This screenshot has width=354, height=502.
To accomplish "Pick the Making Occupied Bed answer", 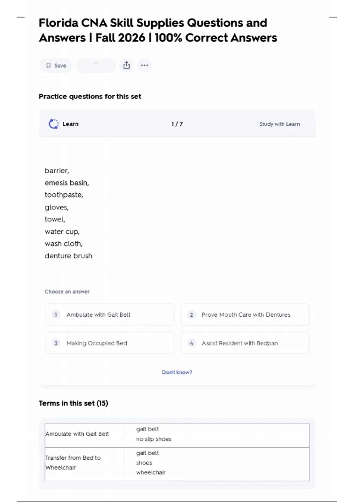I will [109, 343].
